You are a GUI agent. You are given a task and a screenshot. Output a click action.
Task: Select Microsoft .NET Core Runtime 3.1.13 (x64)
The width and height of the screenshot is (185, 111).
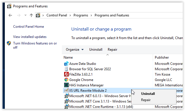pos(101,107)
